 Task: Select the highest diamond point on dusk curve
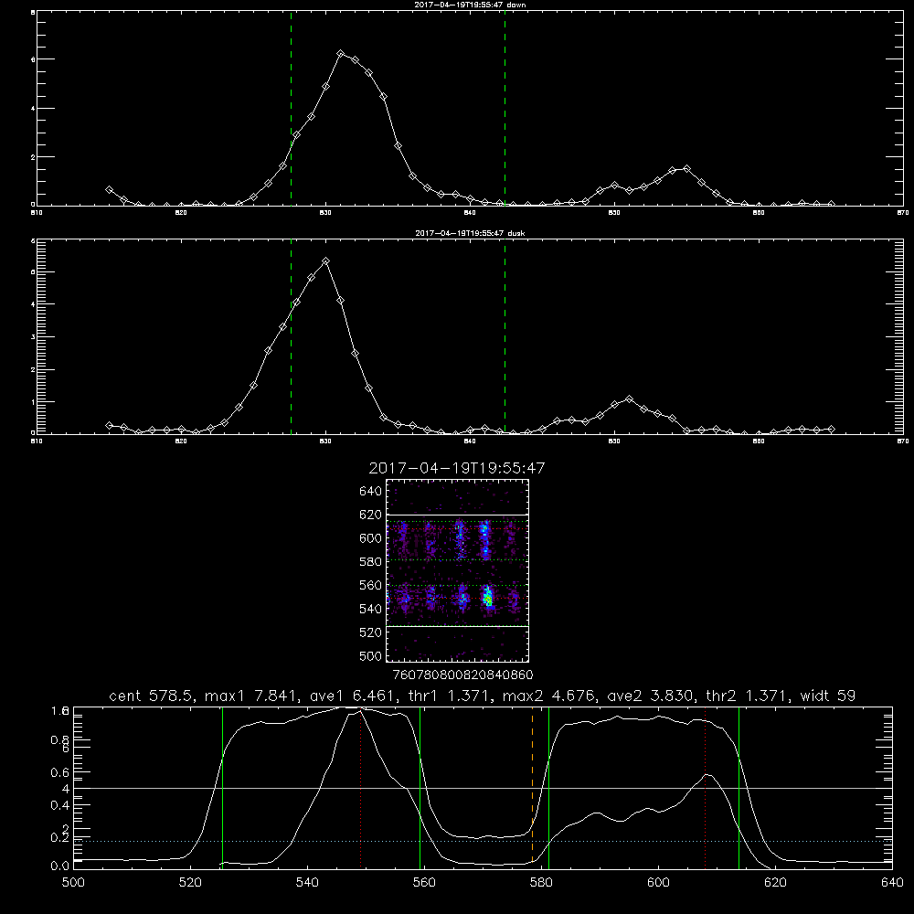326,261
